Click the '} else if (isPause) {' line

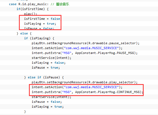[44, 77]
